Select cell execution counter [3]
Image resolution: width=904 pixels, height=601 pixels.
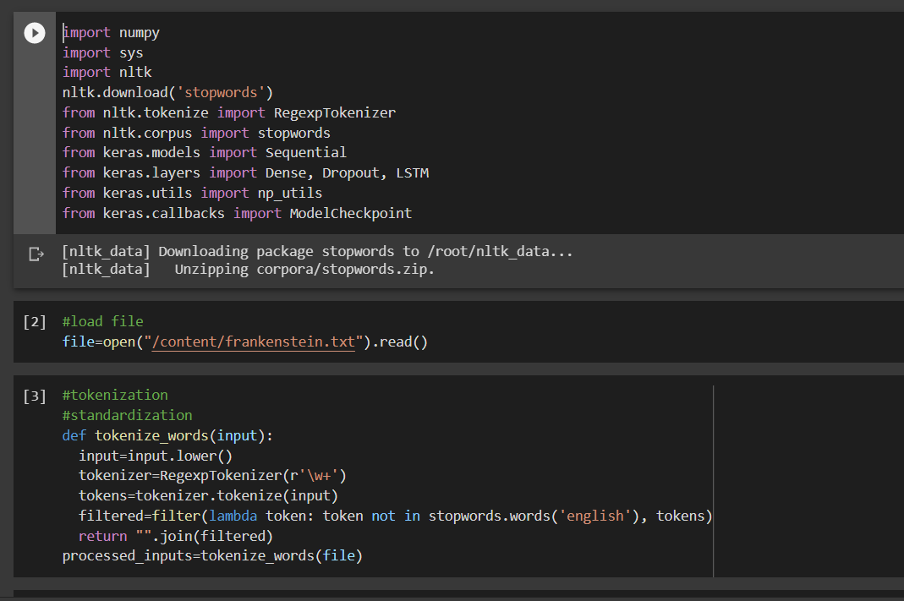tap(35, 396)
